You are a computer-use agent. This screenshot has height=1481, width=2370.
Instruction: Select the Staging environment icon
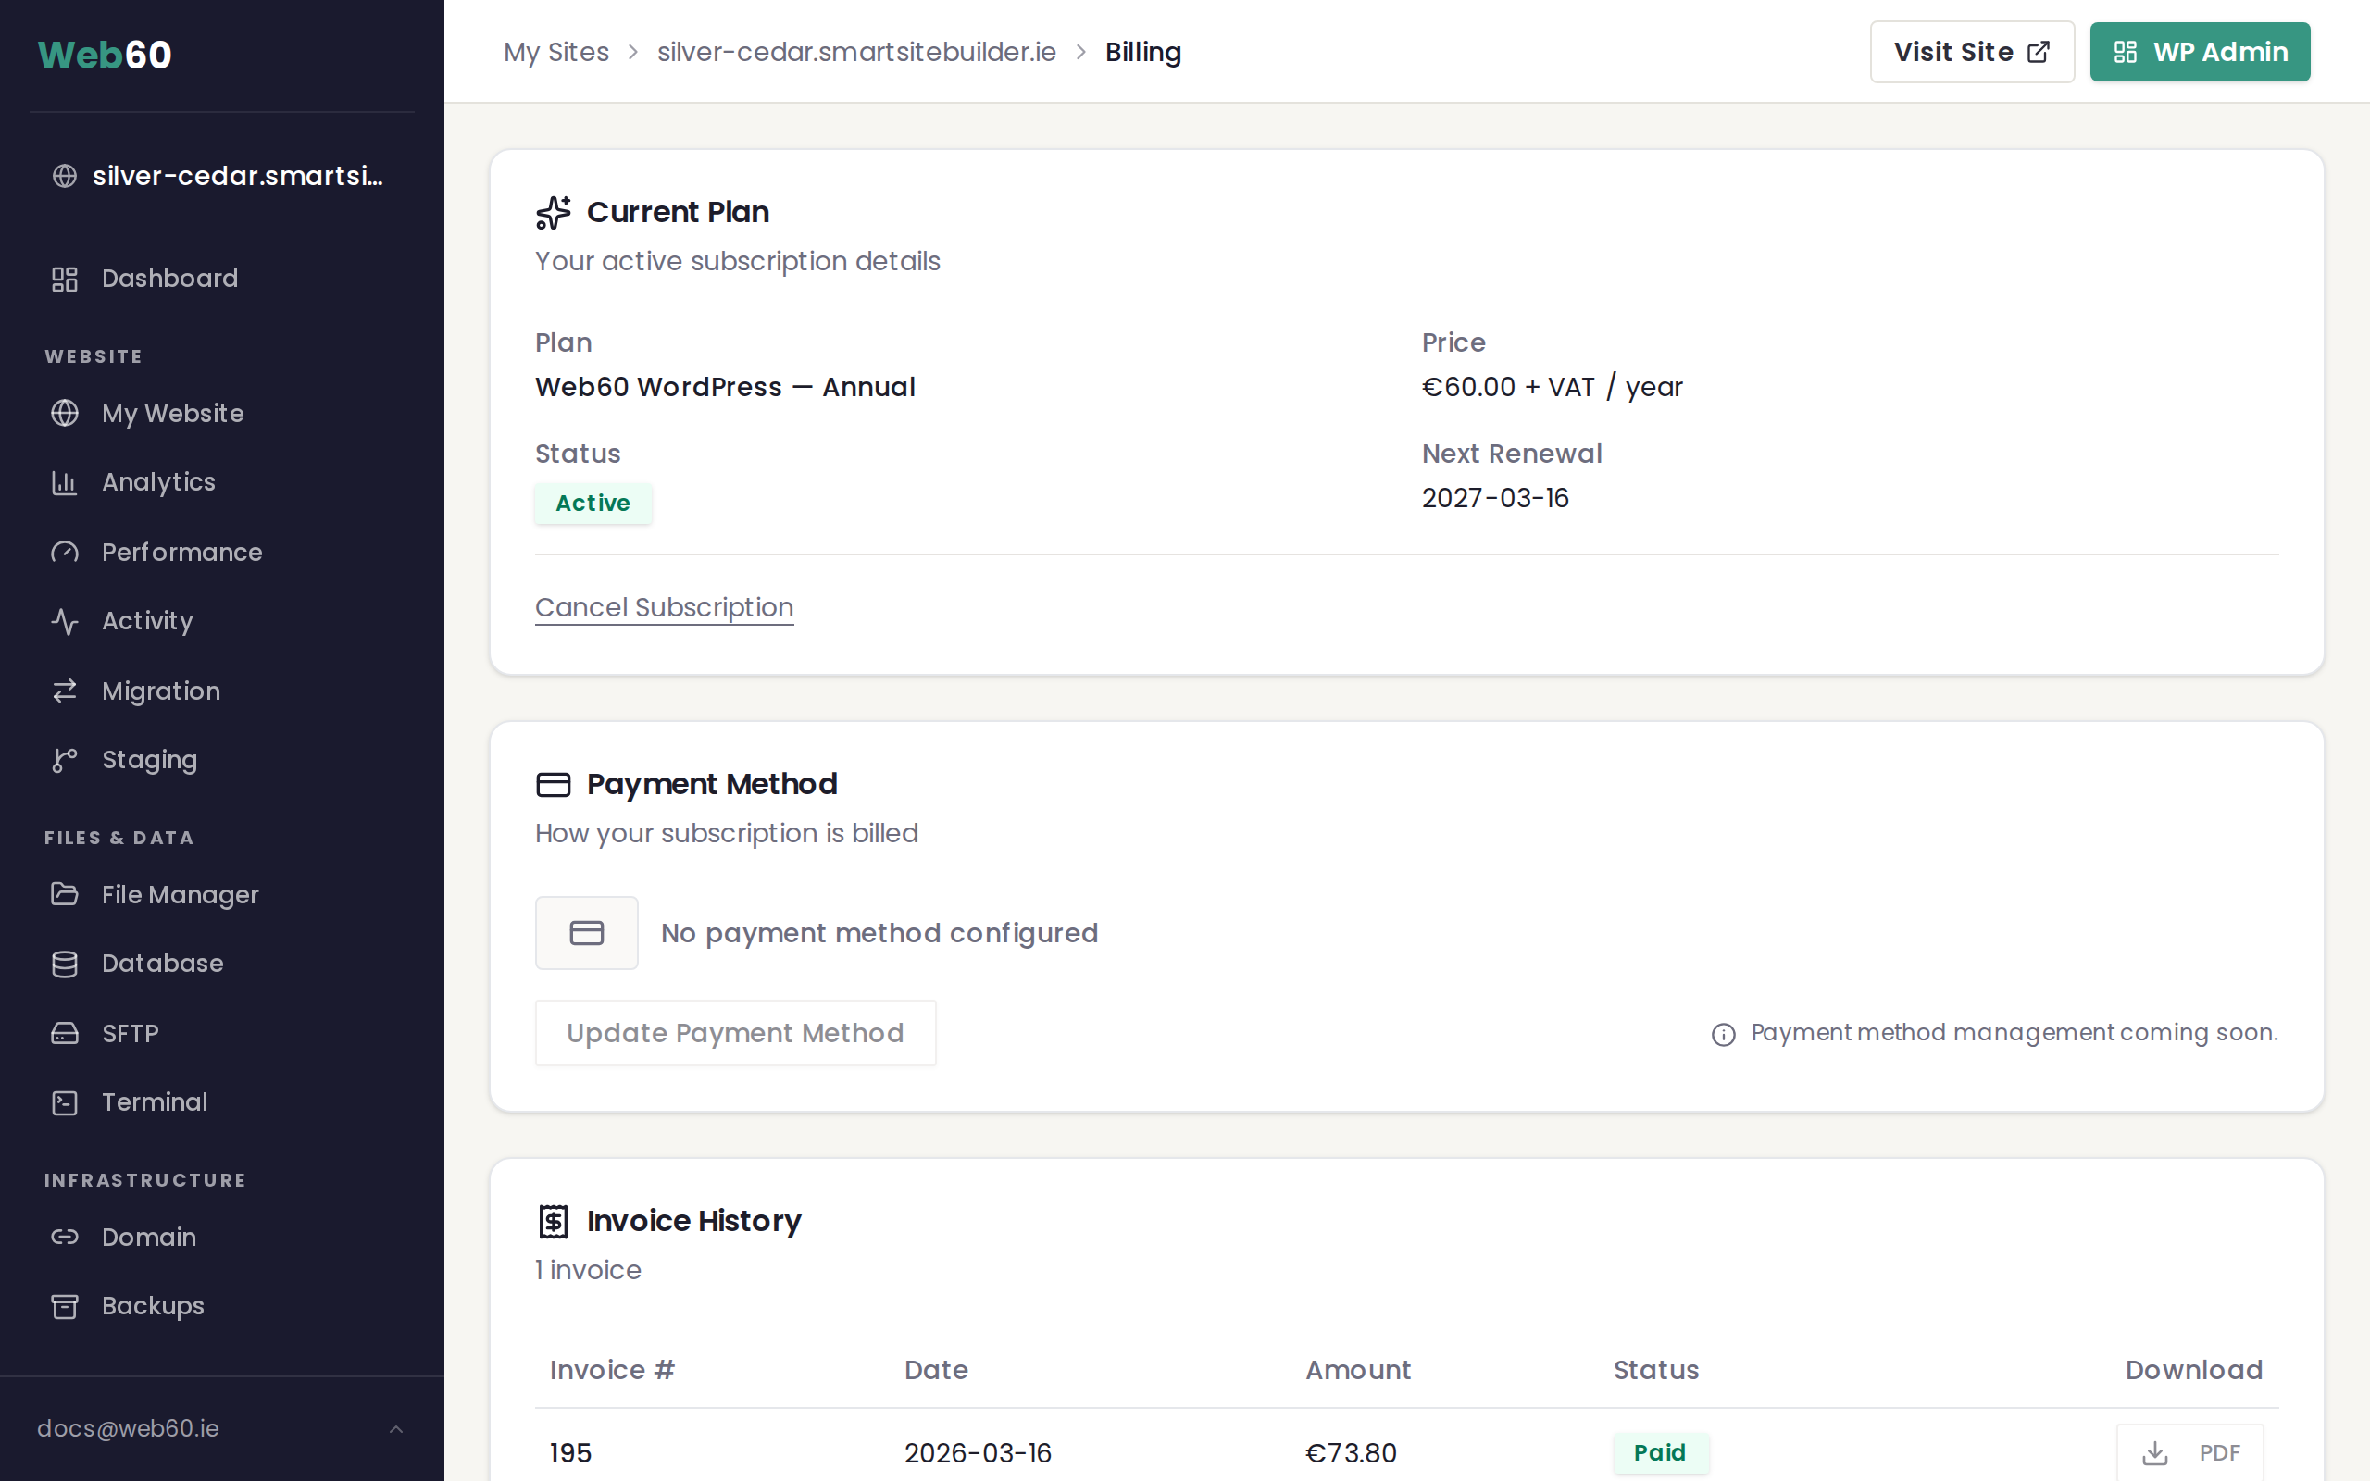(x=65, y=759)
